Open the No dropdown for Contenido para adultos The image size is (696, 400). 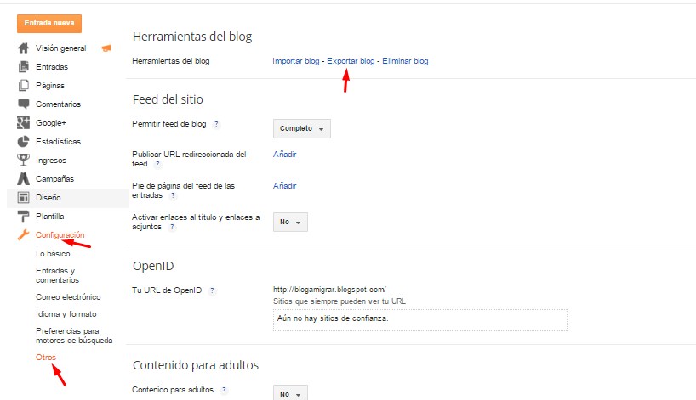290,393
